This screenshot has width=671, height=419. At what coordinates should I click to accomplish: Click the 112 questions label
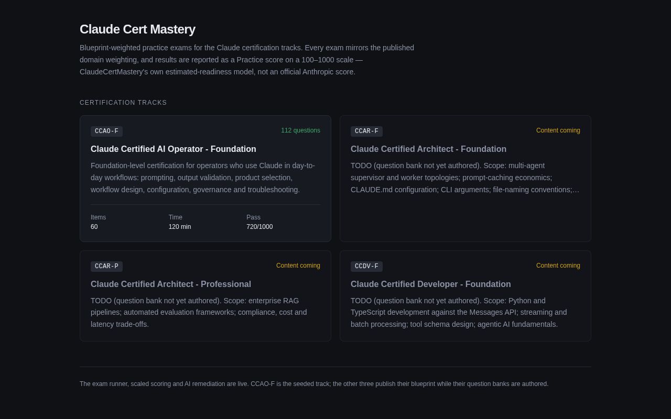[x=300, y=130]
